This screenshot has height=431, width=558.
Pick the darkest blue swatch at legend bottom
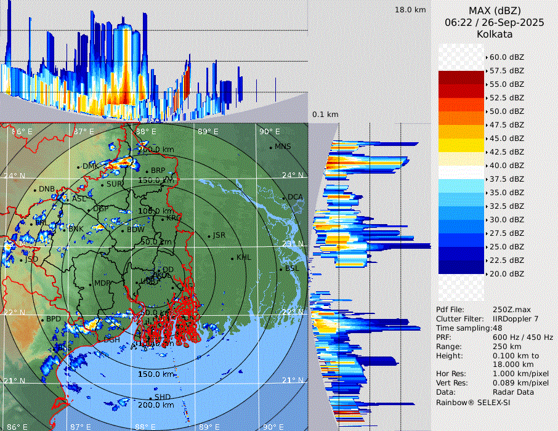pyautogui.click(x=461, y=267)
